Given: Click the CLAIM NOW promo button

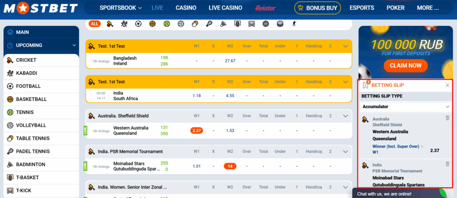Looking at the screenshot, I should 406,65.
